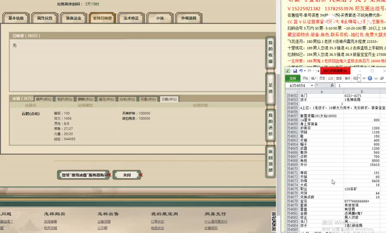Open the 文件 tab in Excel
This screenshot has width=386, height=233.
(x=293, y=78)
